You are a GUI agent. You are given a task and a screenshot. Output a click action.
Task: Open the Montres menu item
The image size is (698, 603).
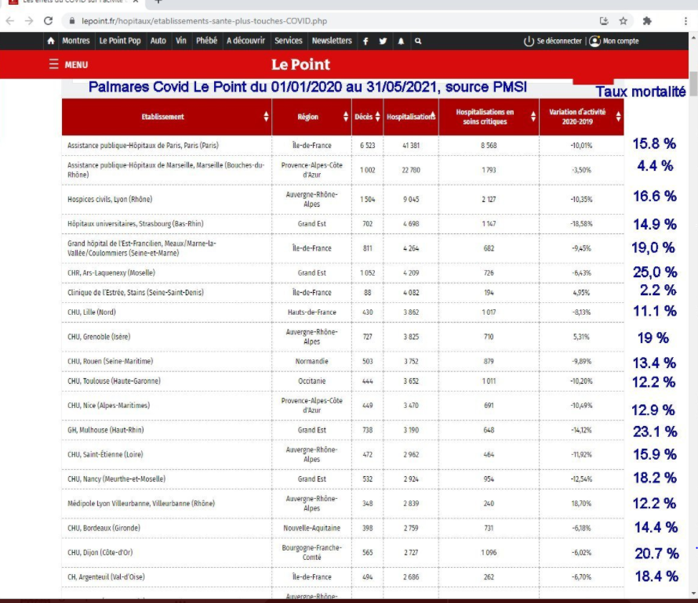tap(76, 41)
